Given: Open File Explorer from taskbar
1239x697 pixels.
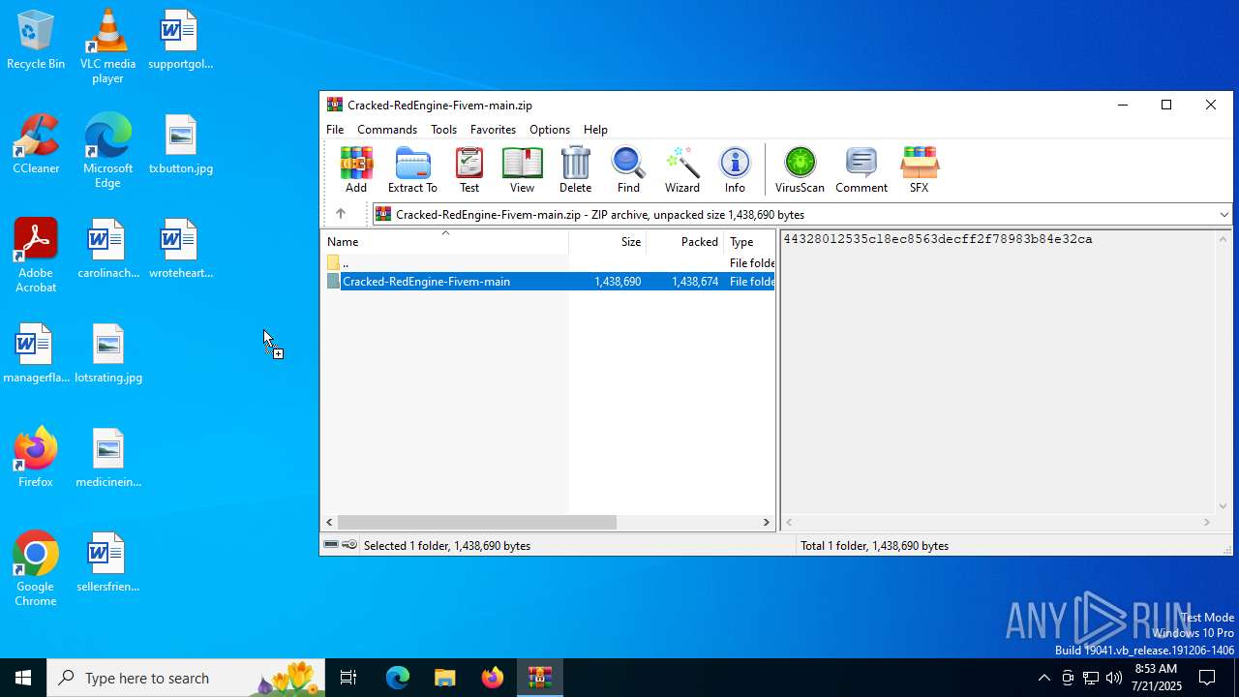Looking at the screenshot, I should pyautogui.click(x=444, y=678).
